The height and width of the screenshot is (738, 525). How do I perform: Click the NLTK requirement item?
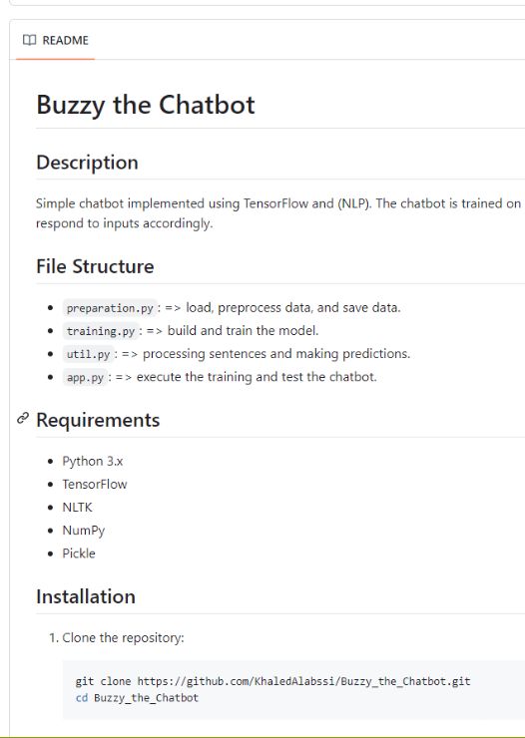coord(77,508)
